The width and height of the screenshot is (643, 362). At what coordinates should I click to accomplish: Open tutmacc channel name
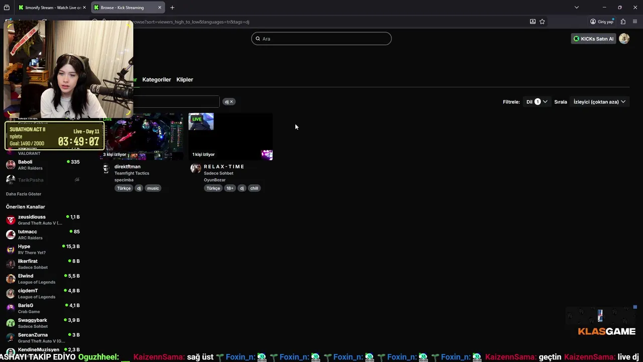28,232
